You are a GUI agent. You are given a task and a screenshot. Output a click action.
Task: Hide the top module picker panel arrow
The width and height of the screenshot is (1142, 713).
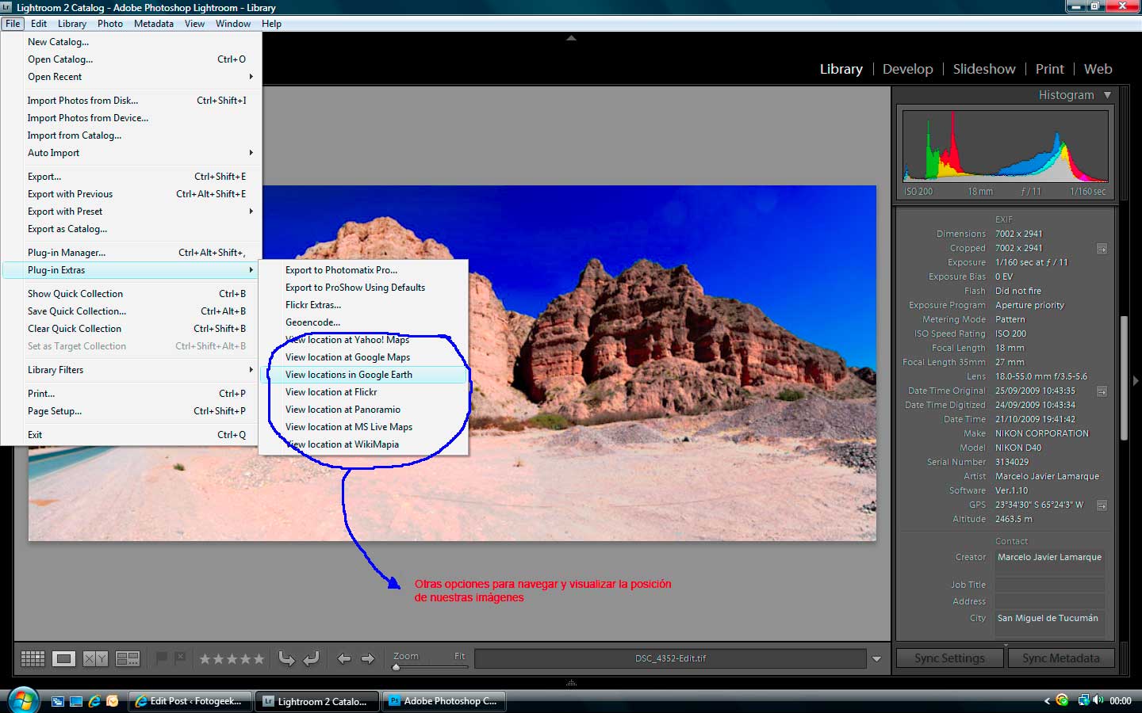(x=571, y=38)
